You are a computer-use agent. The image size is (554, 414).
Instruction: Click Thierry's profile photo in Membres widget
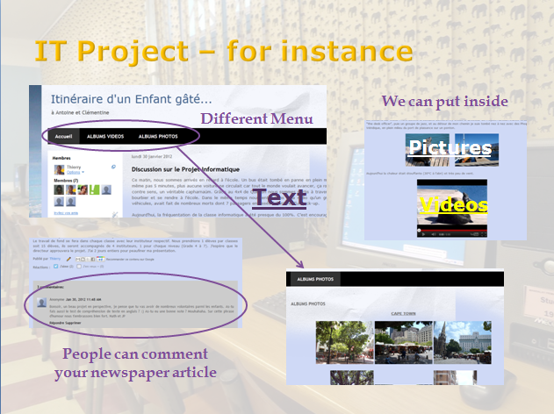click(59, 170)
